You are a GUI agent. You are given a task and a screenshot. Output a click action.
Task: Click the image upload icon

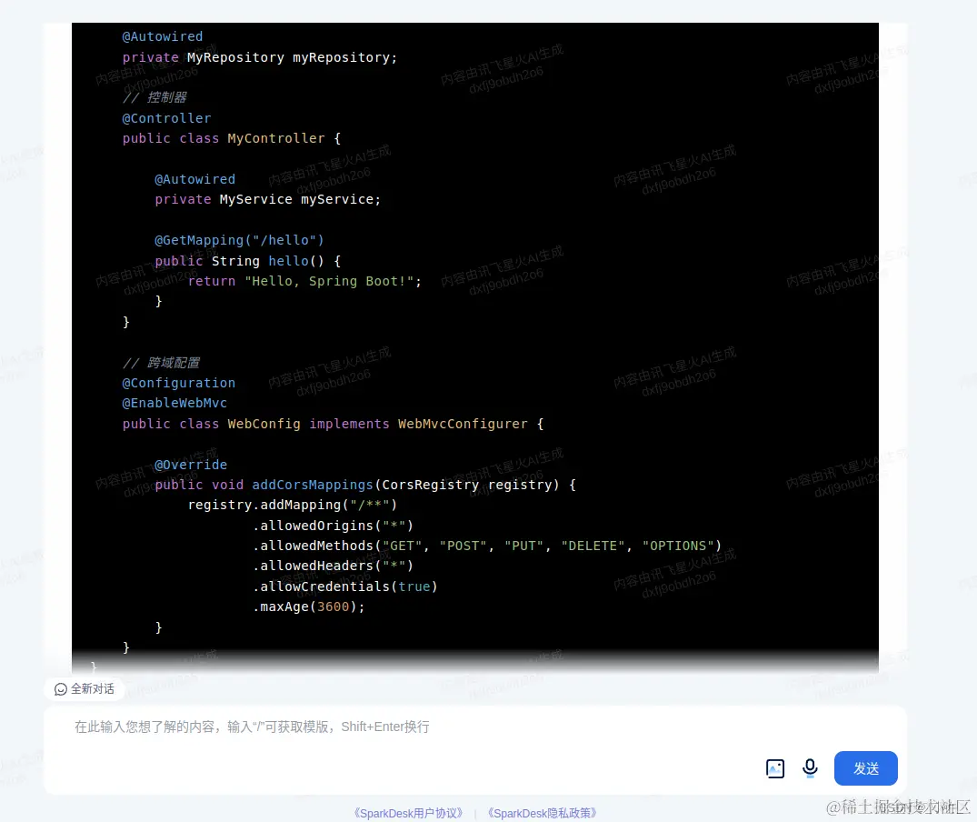click(774, 768)
